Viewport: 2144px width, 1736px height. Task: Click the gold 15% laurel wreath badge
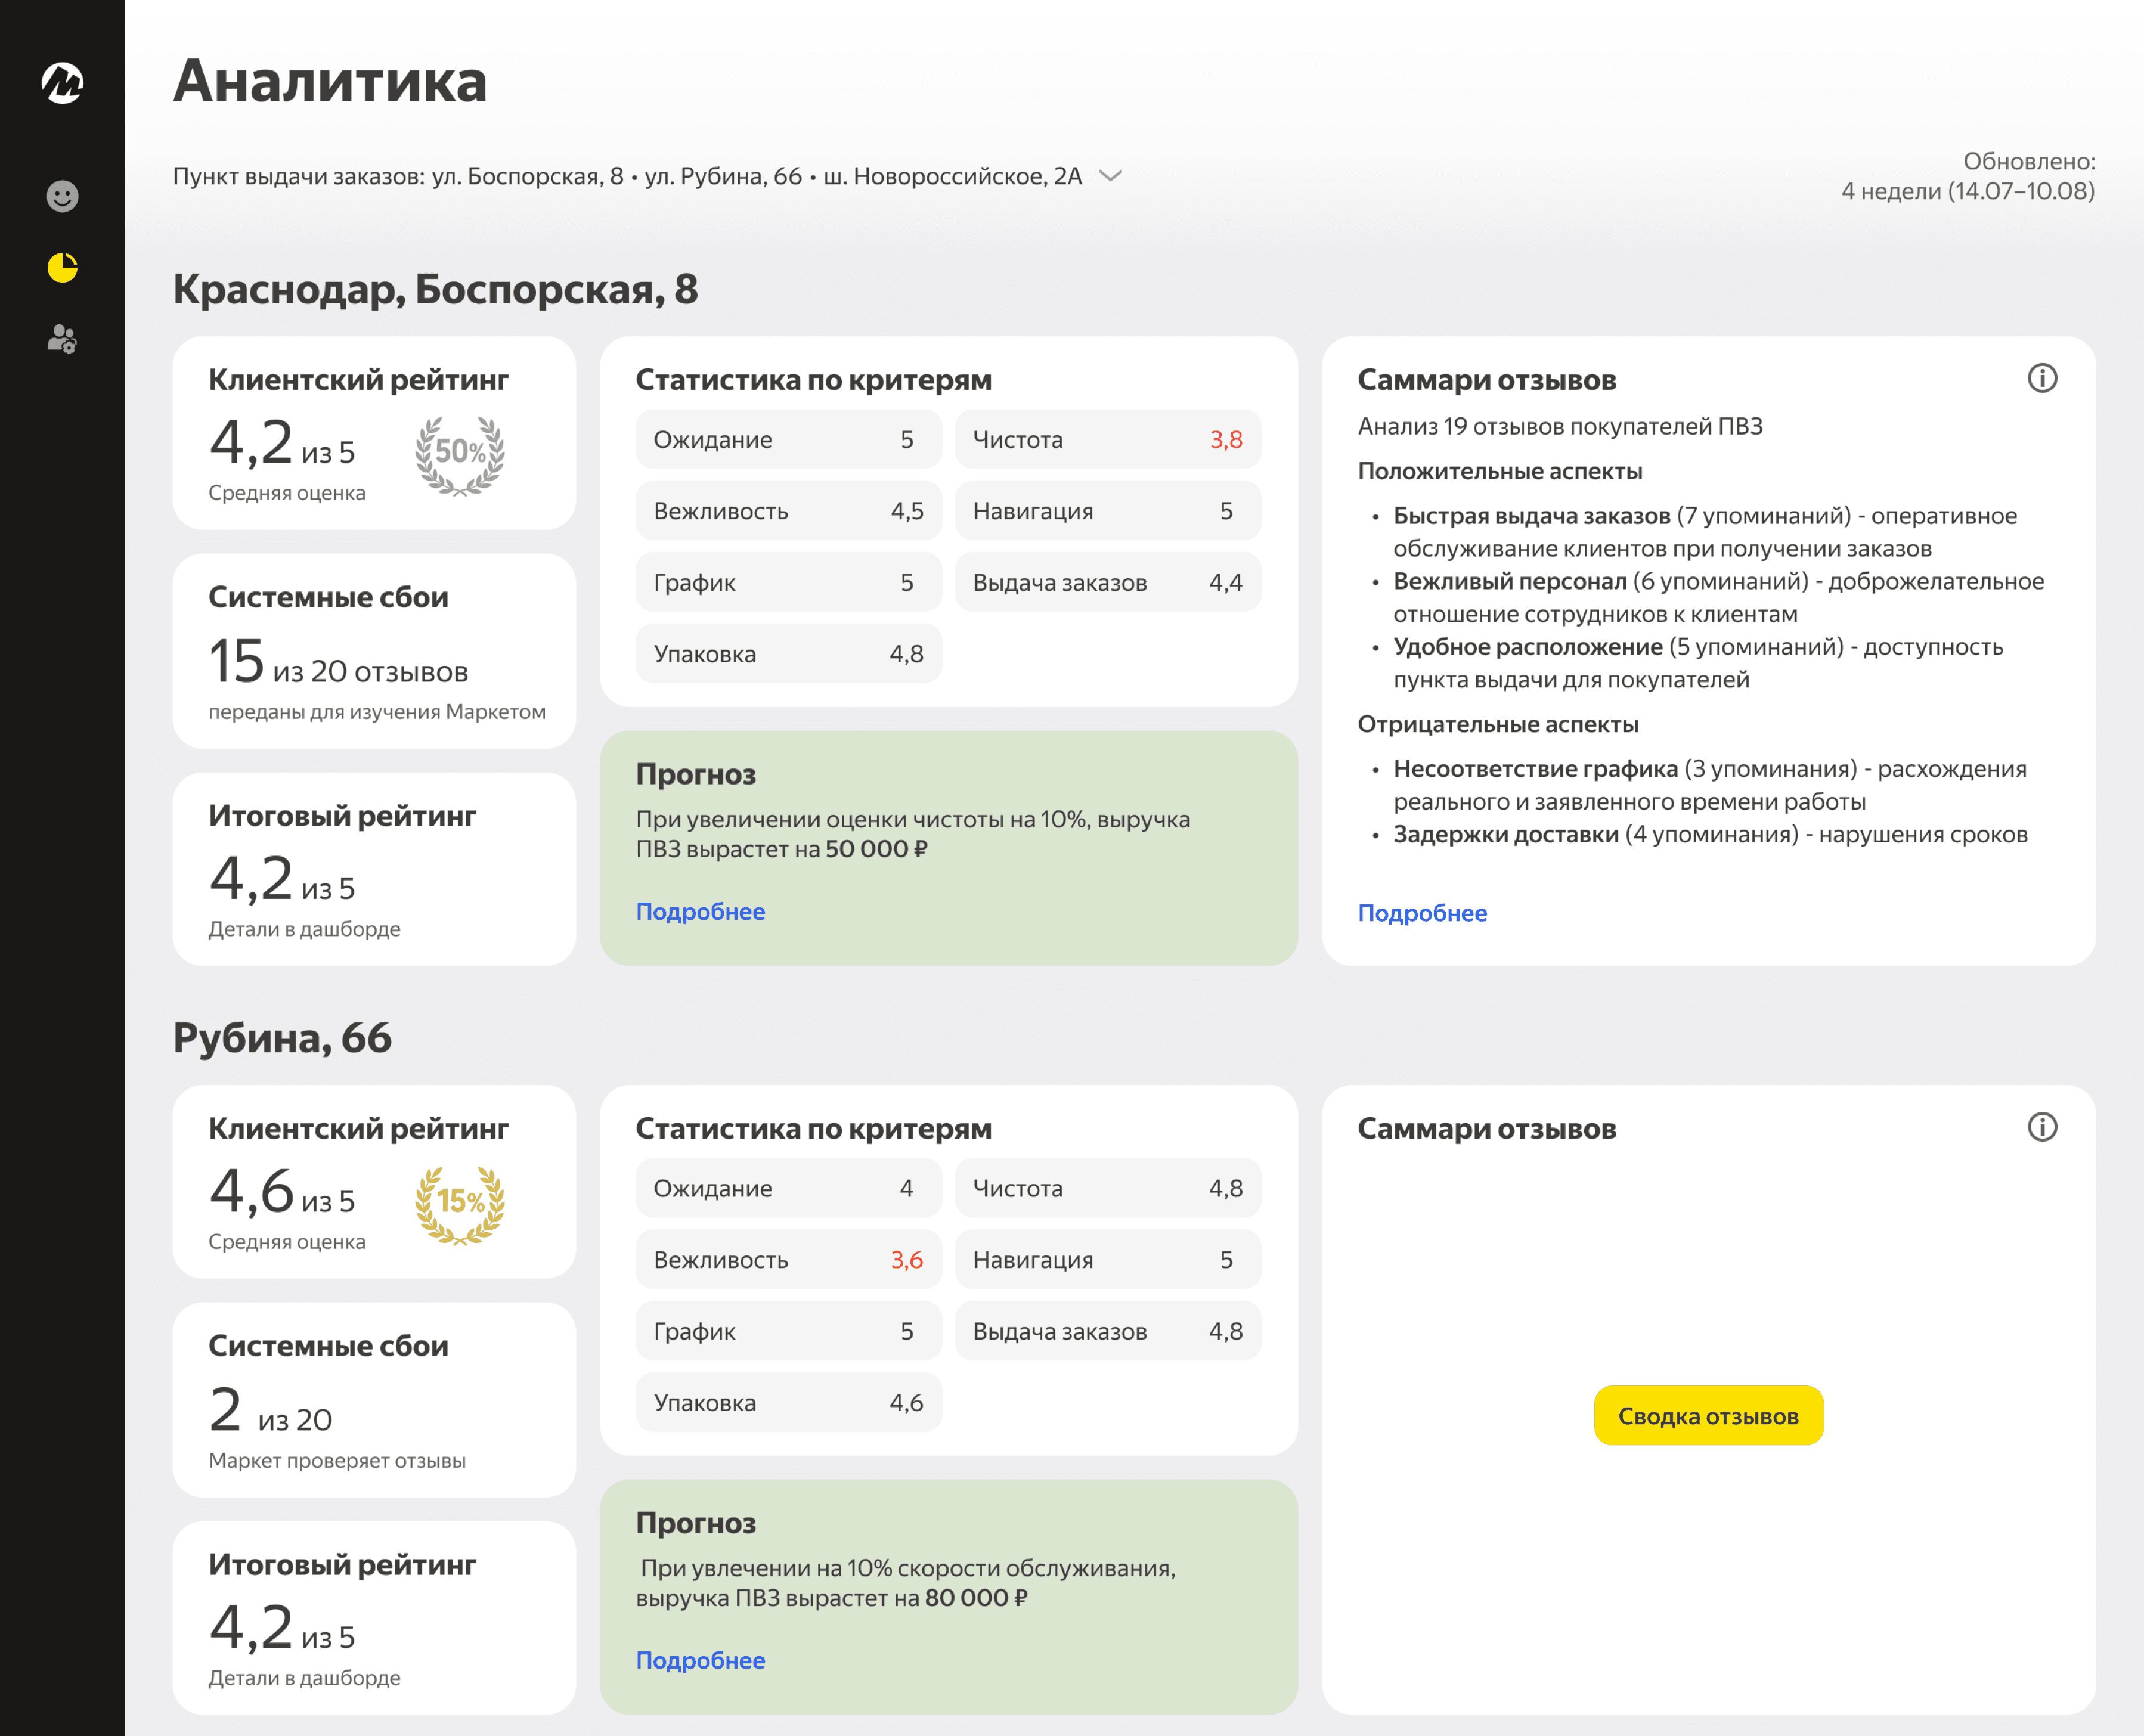(460, 1204)
